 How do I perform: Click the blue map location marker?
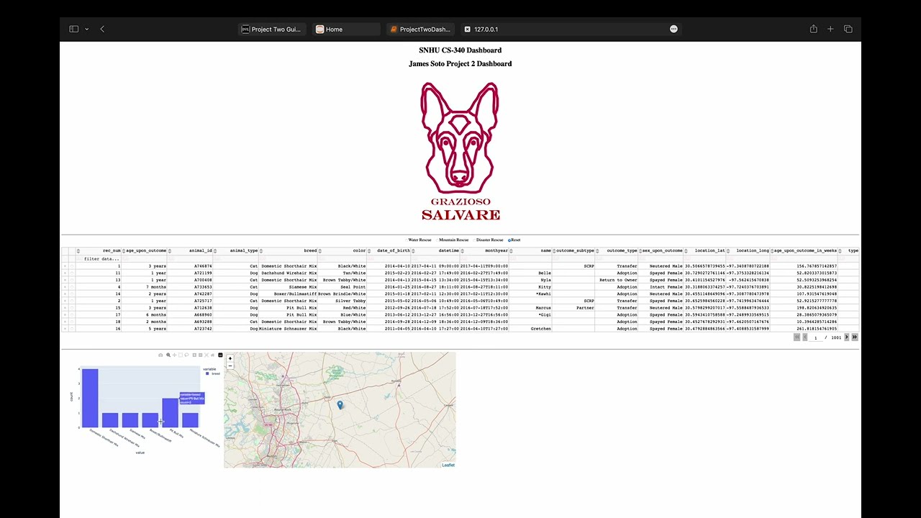click(x=340, y=405)
